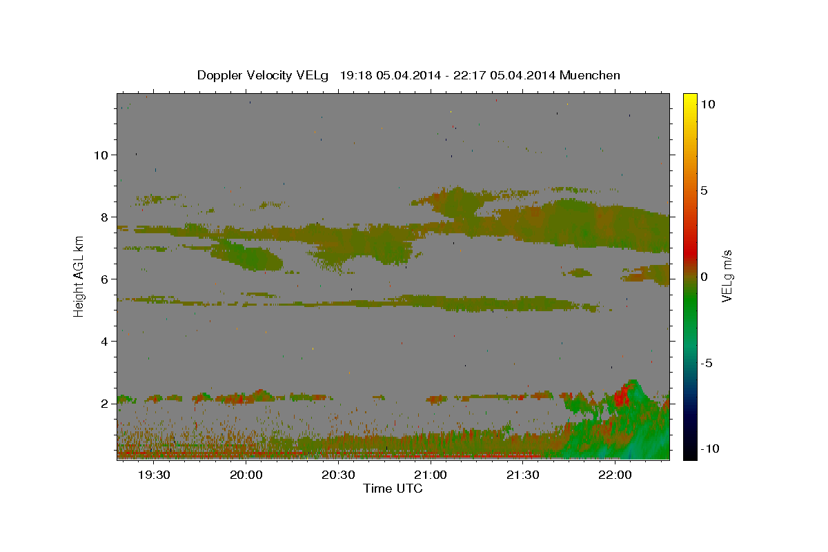Click the red updraft patch near 22:00
Viewport: 828px width, 552px height.
[622, 396]
